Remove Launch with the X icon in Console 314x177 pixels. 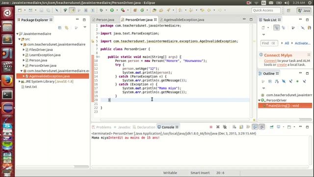218,127
